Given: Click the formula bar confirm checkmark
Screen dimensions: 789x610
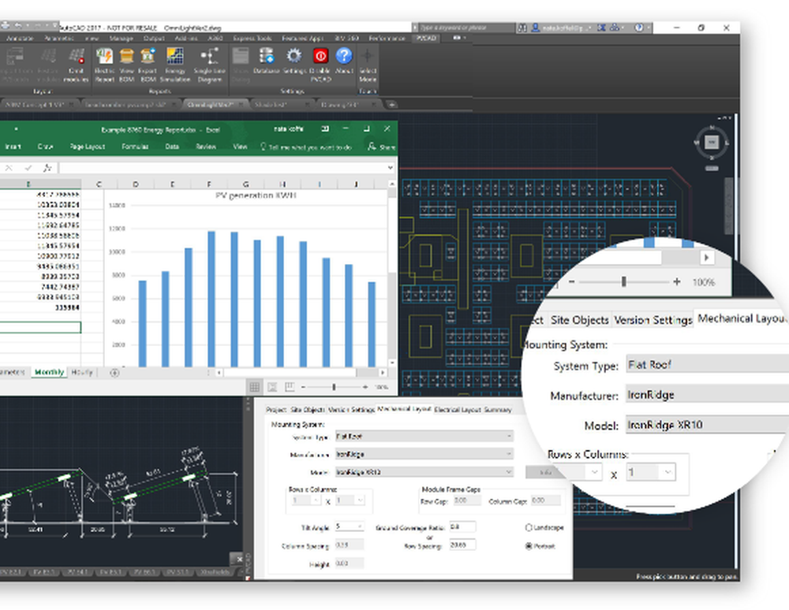Looking at the screenshot, I should click(28, 168).
